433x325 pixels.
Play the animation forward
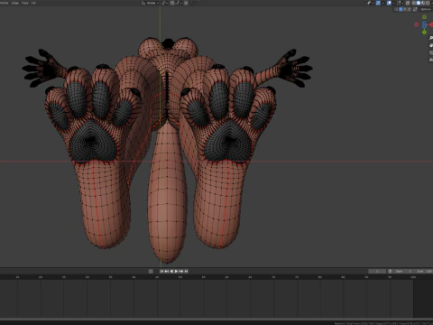coord(176,271)
